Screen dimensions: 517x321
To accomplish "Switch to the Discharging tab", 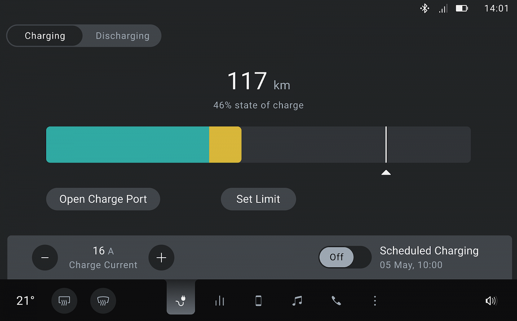I will pyautogui.click(x=123, y=36).
